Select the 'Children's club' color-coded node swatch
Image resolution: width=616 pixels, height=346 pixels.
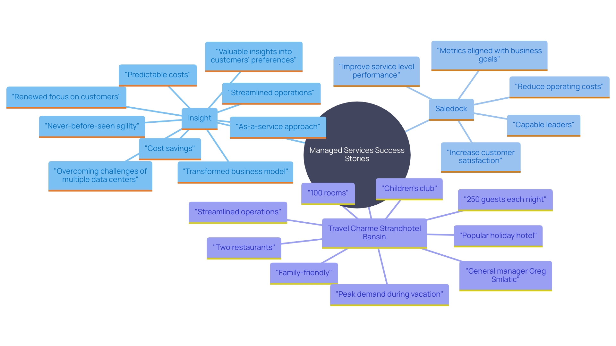coord(411,193)
